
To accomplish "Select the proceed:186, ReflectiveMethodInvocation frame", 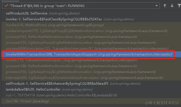I will click(91, 66).
